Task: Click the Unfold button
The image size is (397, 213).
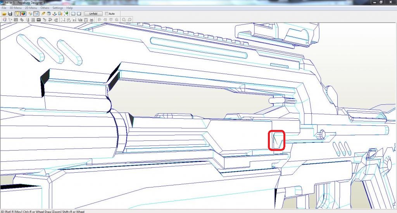Action: point(93,14)
